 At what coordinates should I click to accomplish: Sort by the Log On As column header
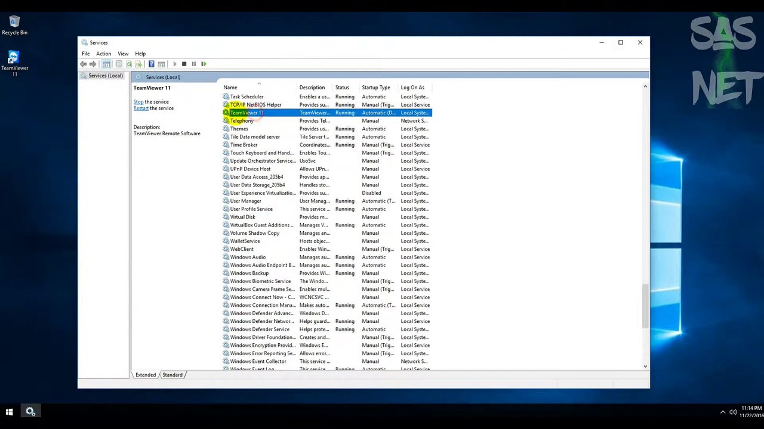tap(416, 88)
